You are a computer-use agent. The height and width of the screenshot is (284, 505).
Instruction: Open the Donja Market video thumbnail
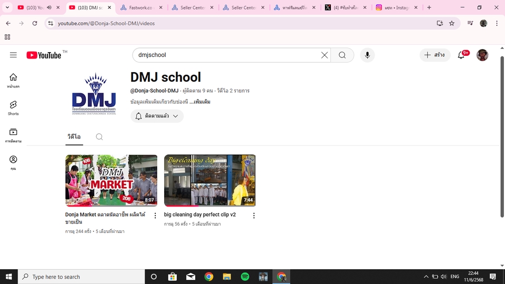111,180
